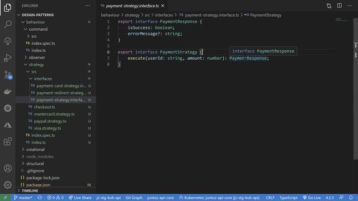
Task: Open payment-card-strategy interface file
Action: 61,85
